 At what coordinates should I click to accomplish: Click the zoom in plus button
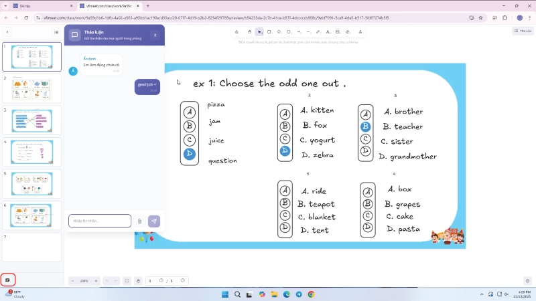[96, 281]
